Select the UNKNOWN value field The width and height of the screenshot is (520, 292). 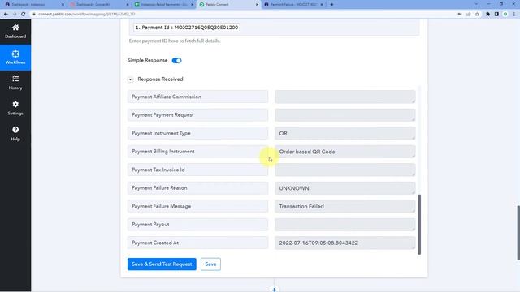(x=344, y=187)
